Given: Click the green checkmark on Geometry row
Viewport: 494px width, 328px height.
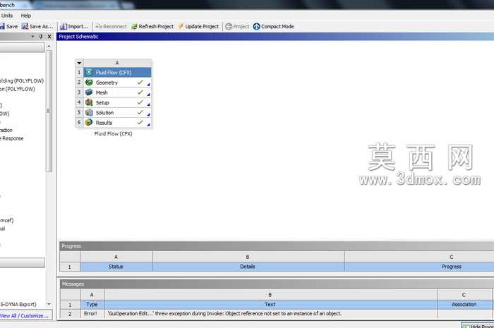Looking at the screenshot, I should [x=140, y=82].
